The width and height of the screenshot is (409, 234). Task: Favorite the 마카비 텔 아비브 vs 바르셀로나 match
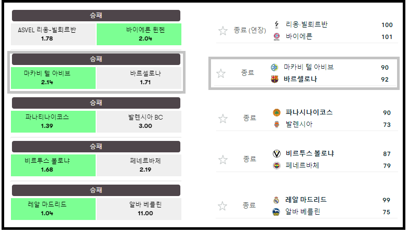221,73
